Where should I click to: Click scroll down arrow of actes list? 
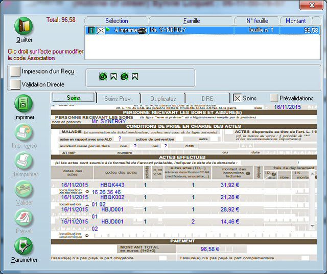click(312, 226)
